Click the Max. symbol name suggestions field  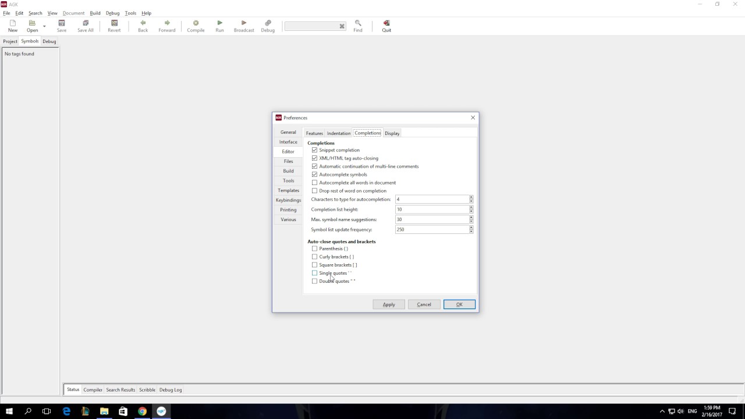coord(432,219)
